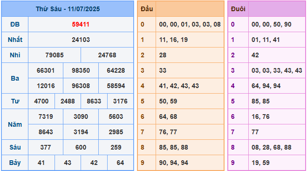Select third prize number 58594
The height and width of the screenshot is (171, 307).
point(116,86)
